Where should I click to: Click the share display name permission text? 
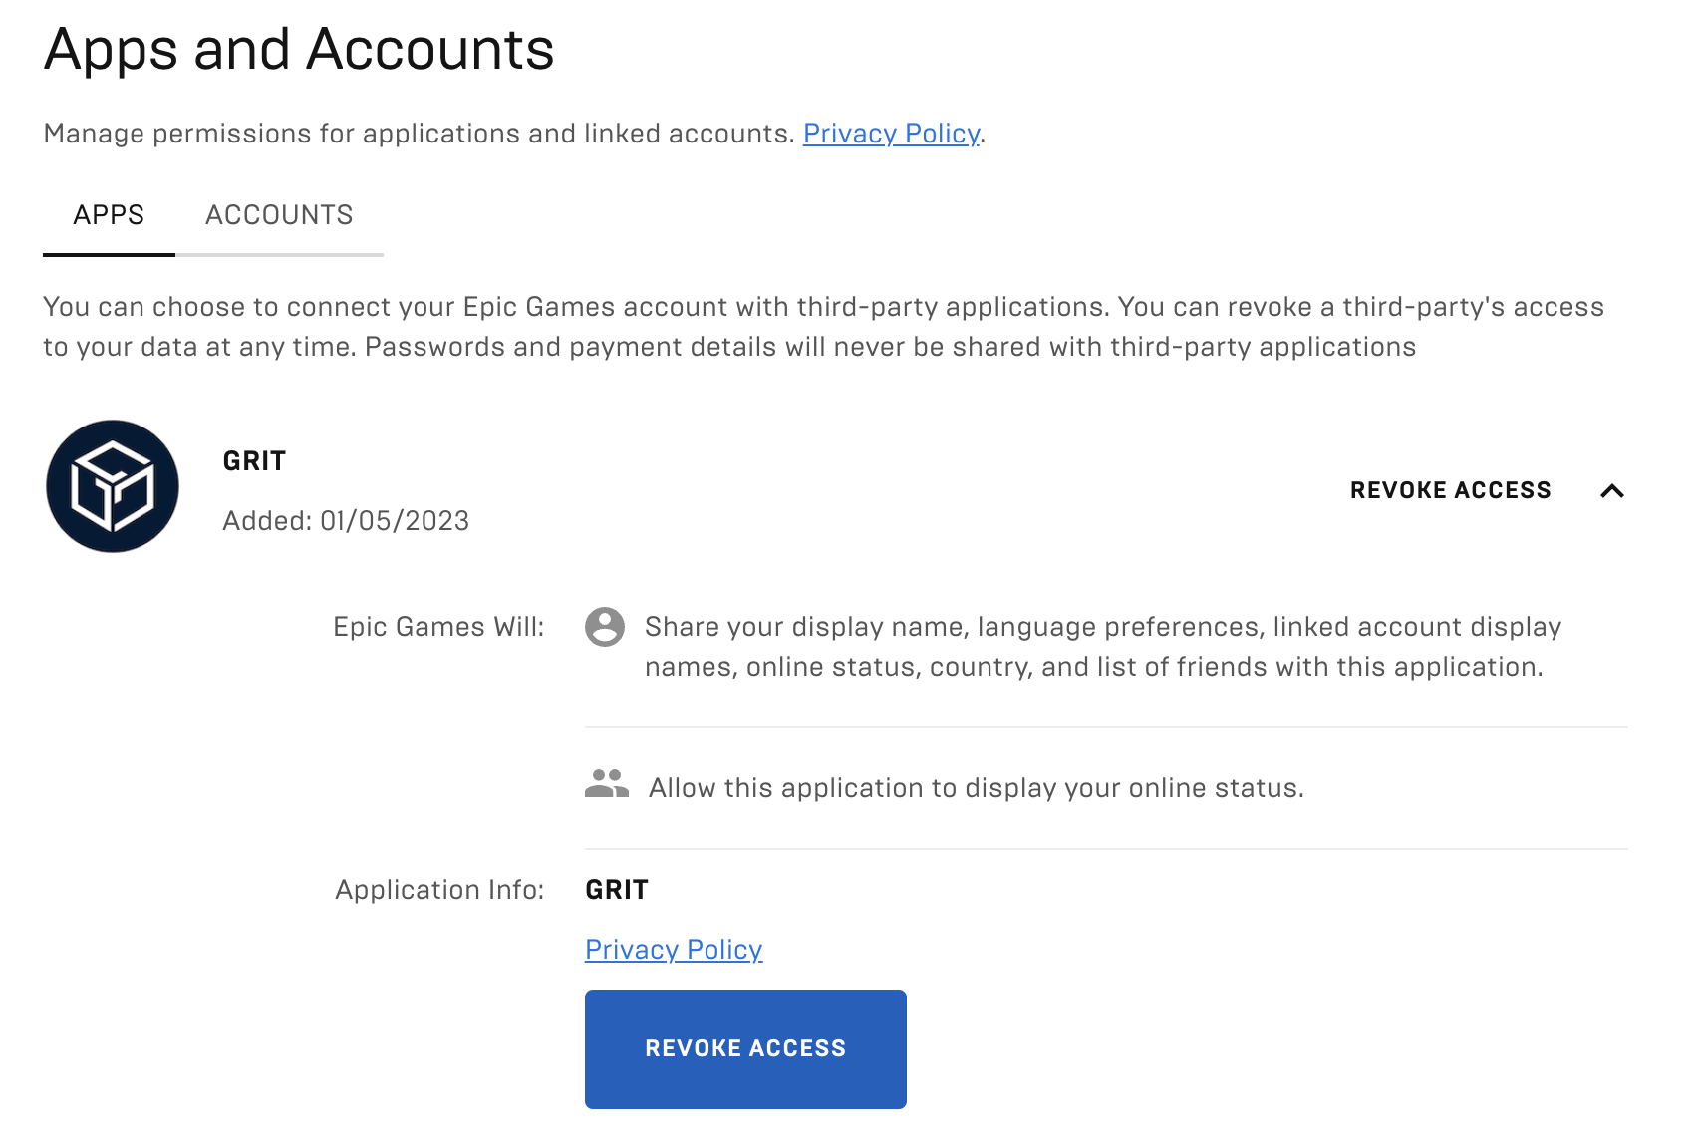1103,647
